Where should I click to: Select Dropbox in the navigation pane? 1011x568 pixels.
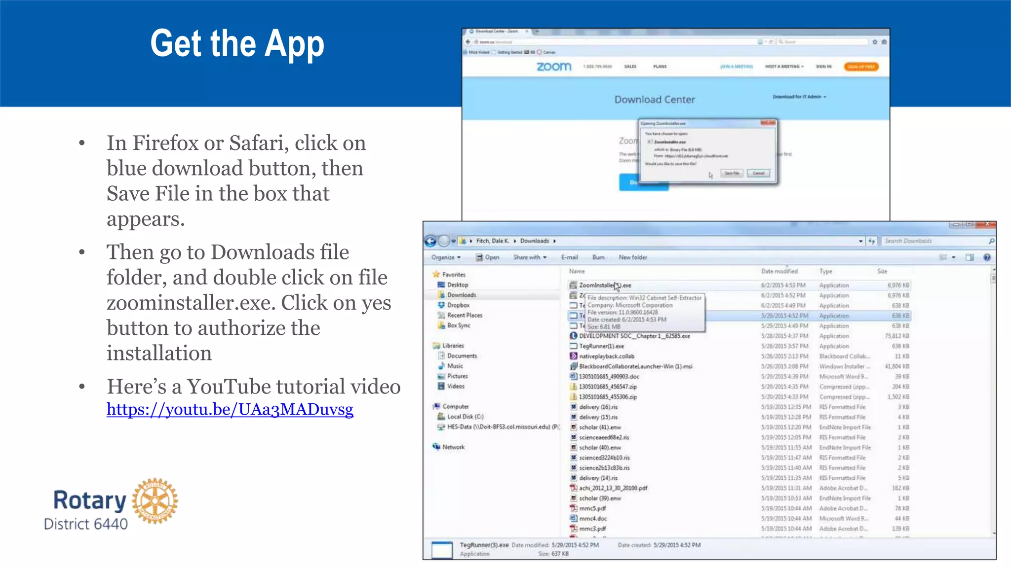click(454, 305)
